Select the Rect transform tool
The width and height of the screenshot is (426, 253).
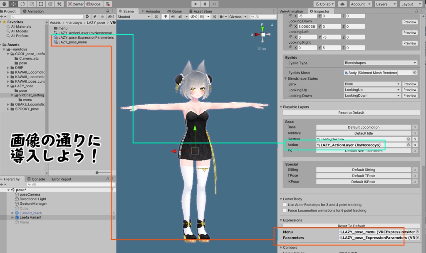[41, 4]
